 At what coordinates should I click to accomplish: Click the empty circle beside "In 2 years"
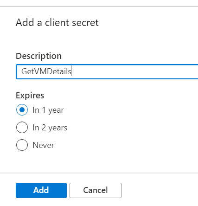(x=22, y=128)
